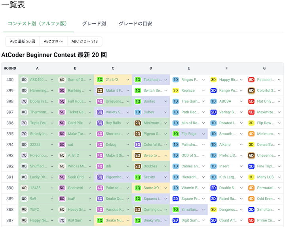Image resolution: width=285 pixels, height=227 pixels.
Task: Open the Palindro... problem link
Action: [190, 144]
